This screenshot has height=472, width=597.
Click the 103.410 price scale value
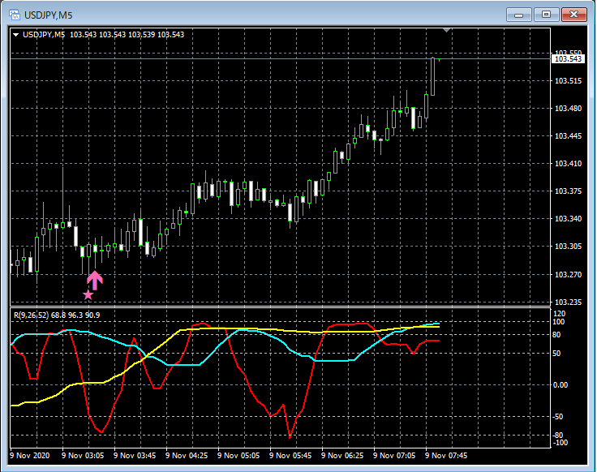pyautogui.click(x=568, y=164)
